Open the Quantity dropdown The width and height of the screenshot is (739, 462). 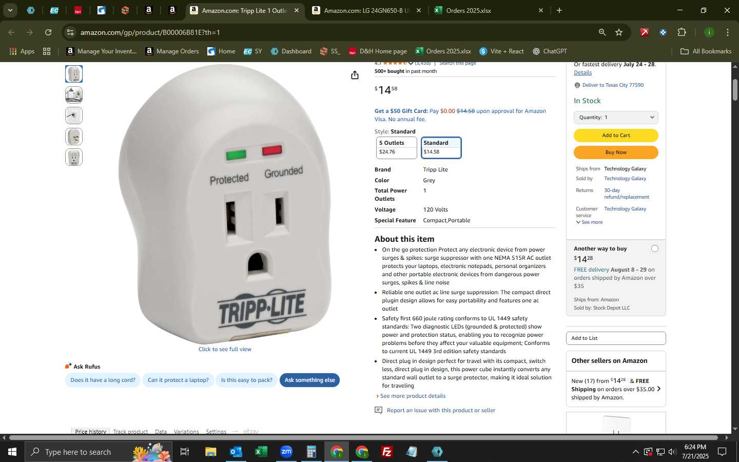pos(616,118)
